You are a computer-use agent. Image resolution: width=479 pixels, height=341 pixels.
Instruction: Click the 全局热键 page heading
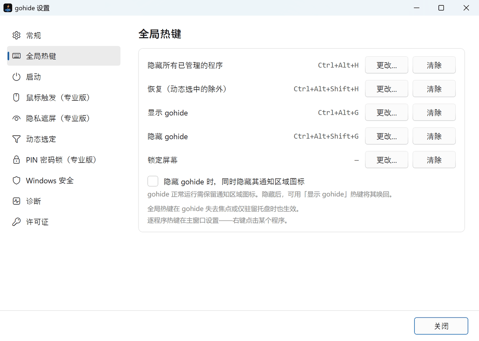click(160, 34)
